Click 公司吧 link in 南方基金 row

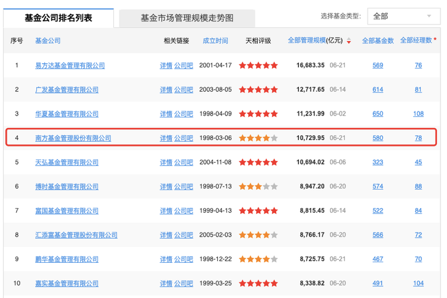pos(184,138)
